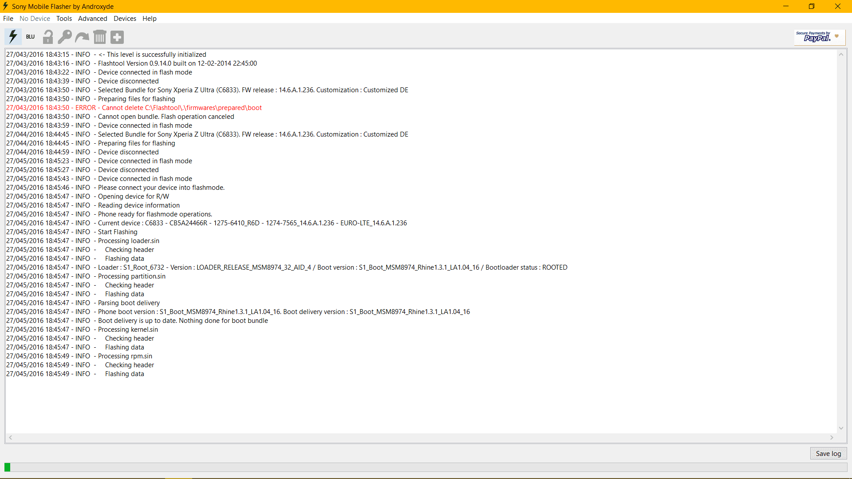Click 'This level is successfully initialized' line

tap(106, 55)
